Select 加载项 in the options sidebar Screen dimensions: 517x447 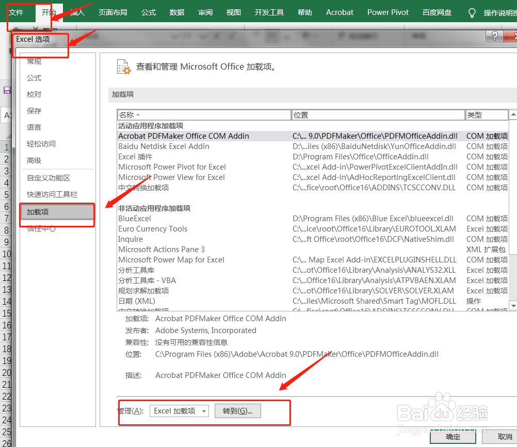click(x=58, y=212)
